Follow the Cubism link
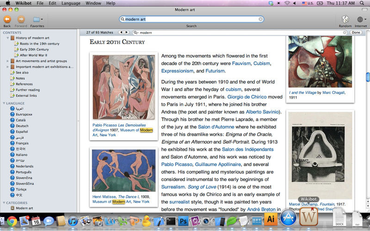 tap(261, 63)
